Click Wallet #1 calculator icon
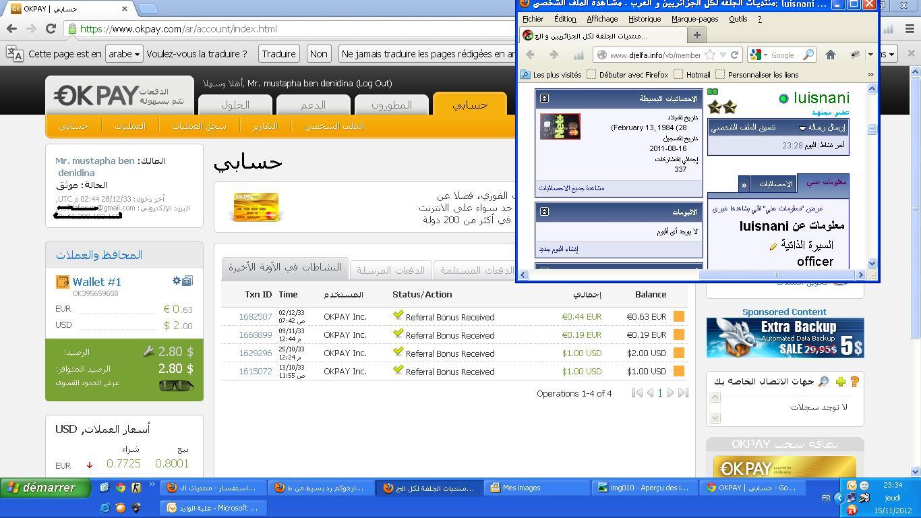921x518 pixels. click(187, 281)
